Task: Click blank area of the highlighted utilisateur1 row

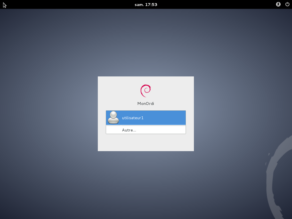Action: click(x=165, y=118)
